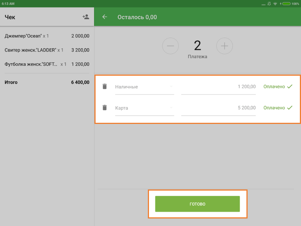Click the 5 200,00 amount field
Viewport: 301px width, 226px height.
tap(218, 108)
